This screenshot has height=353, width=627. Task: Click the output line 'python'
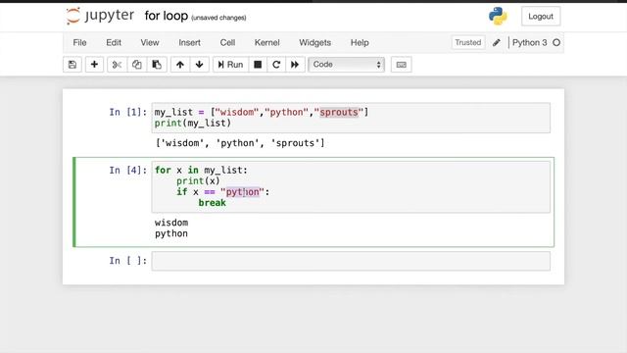tap(171, 233)
